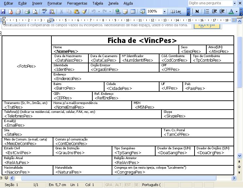This screenshot has height=188, width=243.
Task: Click the vertical scrollbar down arrow
Action: point(240,156)
